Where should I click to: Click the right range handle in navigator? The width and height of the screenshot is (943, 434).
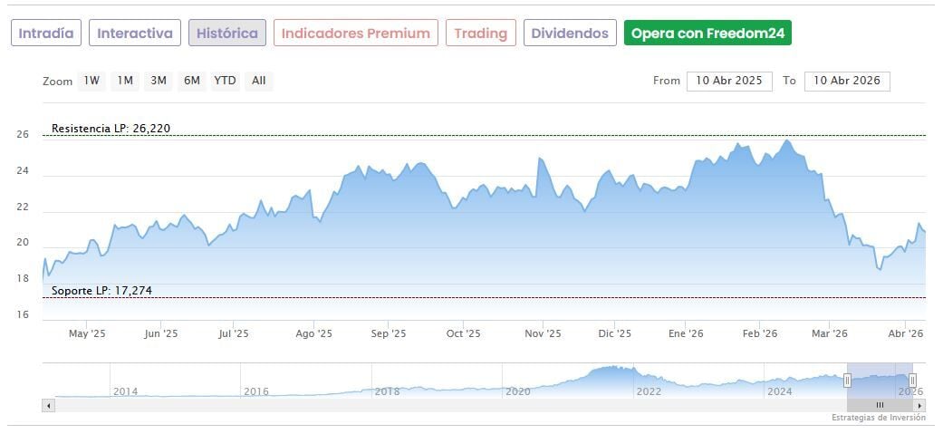coord(912,380)
